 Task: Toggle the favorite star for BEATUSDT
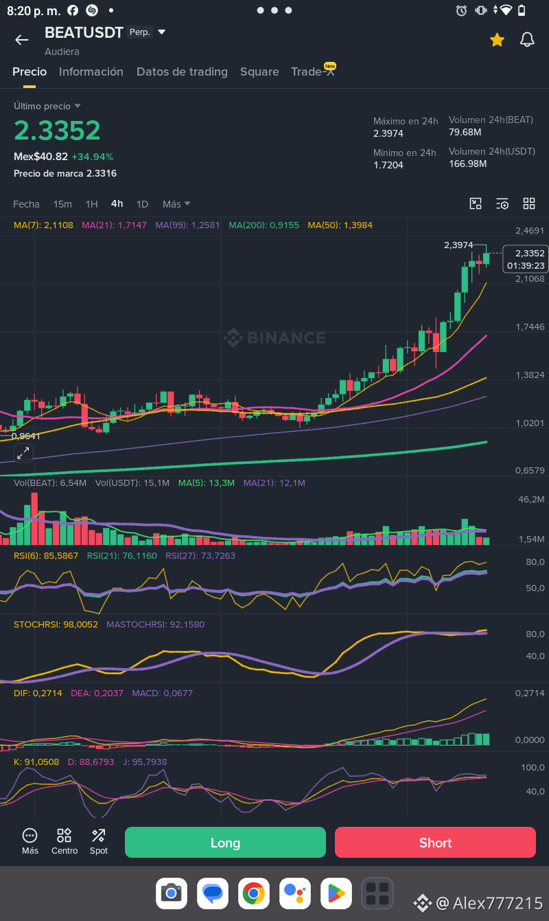click(497, 40)
